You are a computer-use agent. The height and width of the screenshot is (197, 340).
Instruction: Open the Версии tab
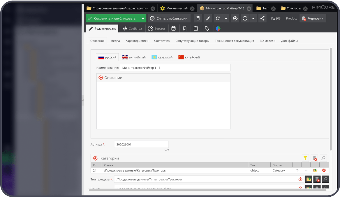point(156,29)
